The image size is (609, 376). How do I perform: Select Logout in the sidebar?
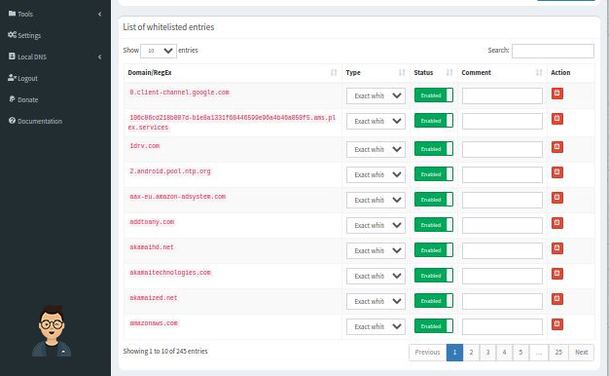point(55,78)
